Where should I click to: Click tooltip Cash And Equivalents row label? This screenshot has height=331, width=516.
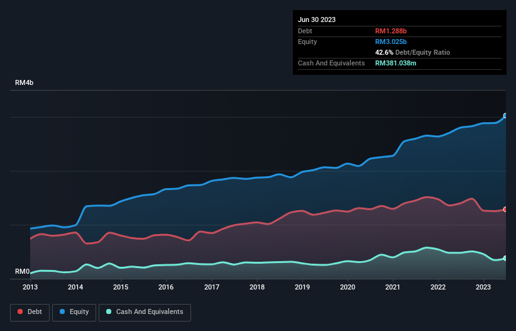click(331, 63)
